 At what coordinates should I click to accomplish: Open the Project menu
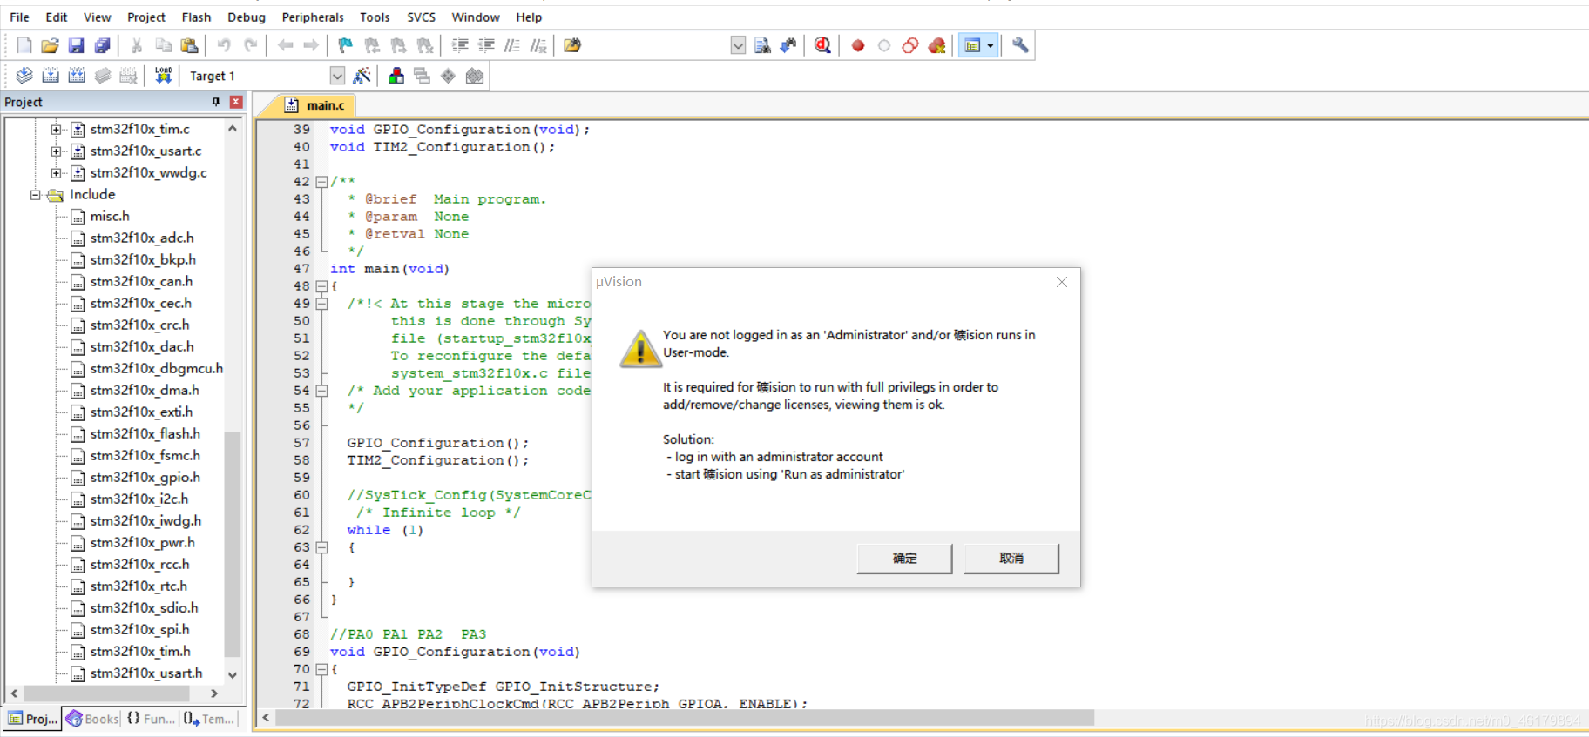(x=146, y=17)
